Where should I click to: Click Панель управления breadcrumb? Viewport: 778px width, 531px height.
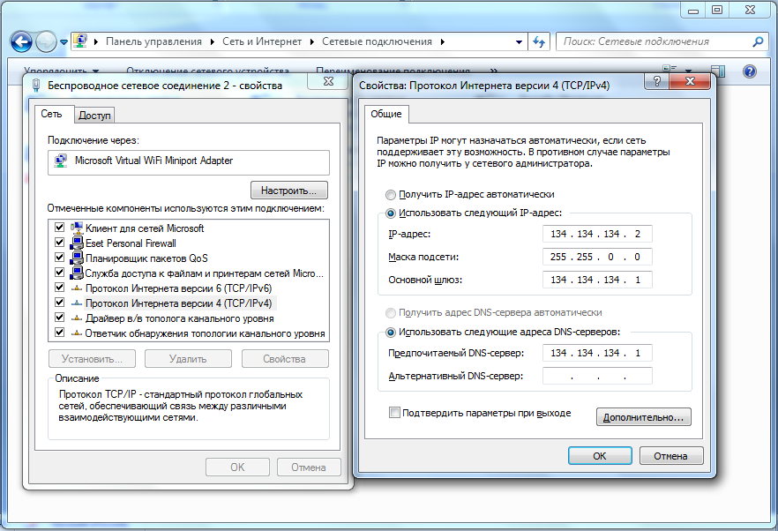(x=153, y=41)
